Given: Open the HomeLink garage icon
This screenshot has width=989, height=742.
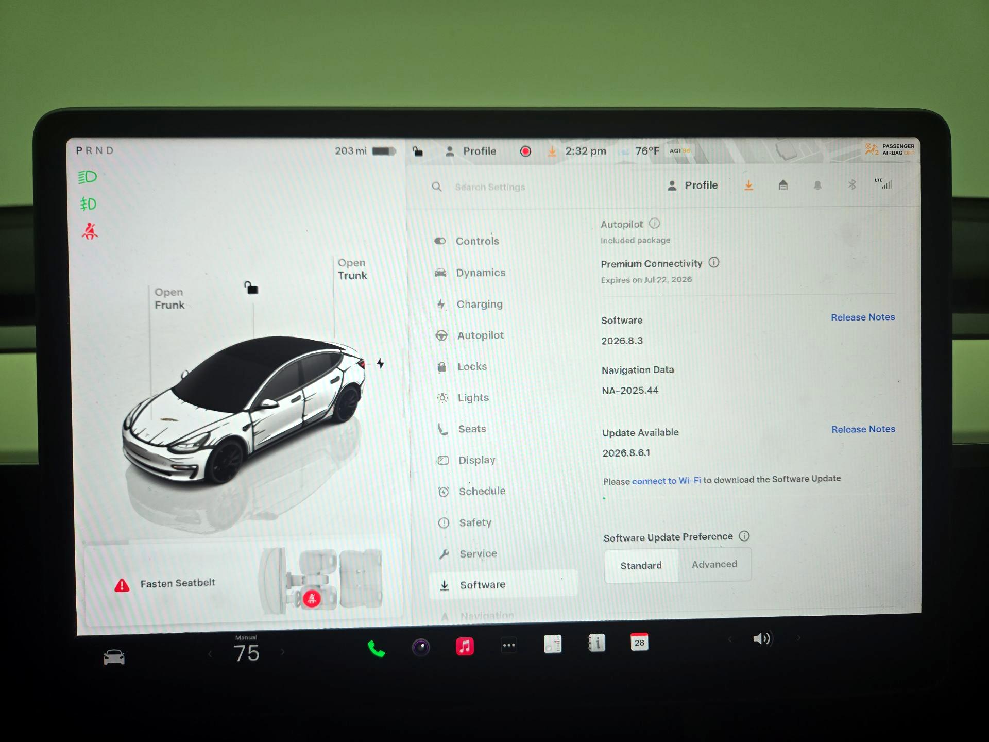Looking at the screenshot, I should coord(783,185).
